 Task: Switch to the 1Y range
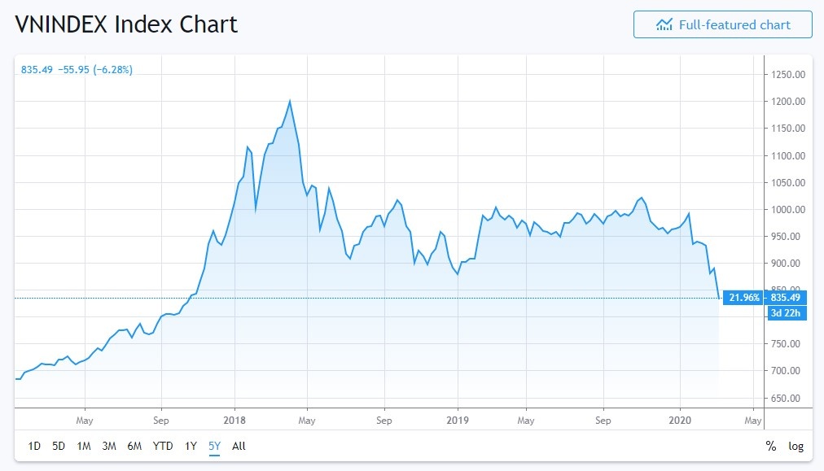point(191,446)
